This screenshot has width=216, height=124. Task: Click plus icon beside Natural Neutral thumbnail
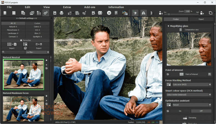(x=47, y=65)
